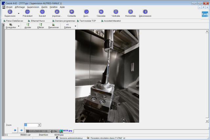The height and width of the screenshot is (140, 210).
Task: Tile windows with Horizontale icon
Action: coord(130,12)
